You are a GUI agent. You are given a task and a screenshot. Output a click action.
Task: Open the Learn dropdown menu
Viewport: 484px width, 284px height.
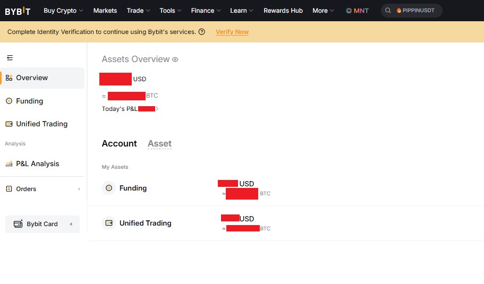(242, 11)
